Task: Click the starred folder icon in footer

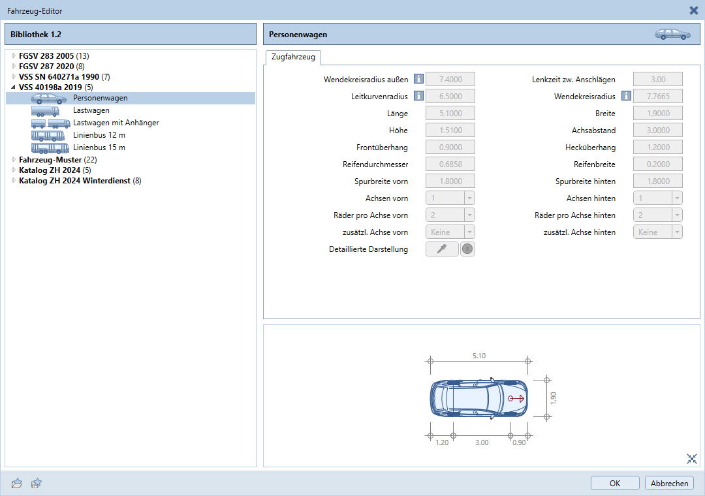Action: coord(37,484)
